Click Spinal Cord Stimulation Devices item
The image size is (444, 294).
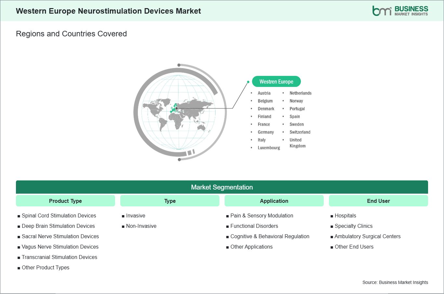click(59, 215)
